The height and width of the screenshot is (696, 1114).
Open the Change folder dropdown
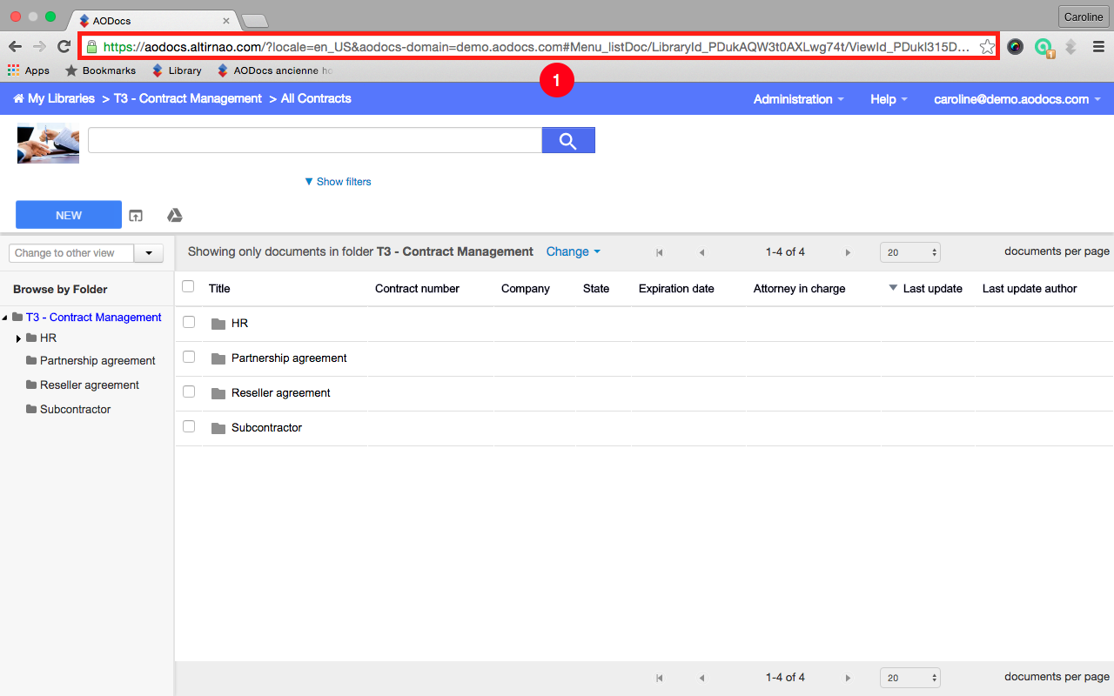pyautogui.click(x=574, y=251)
